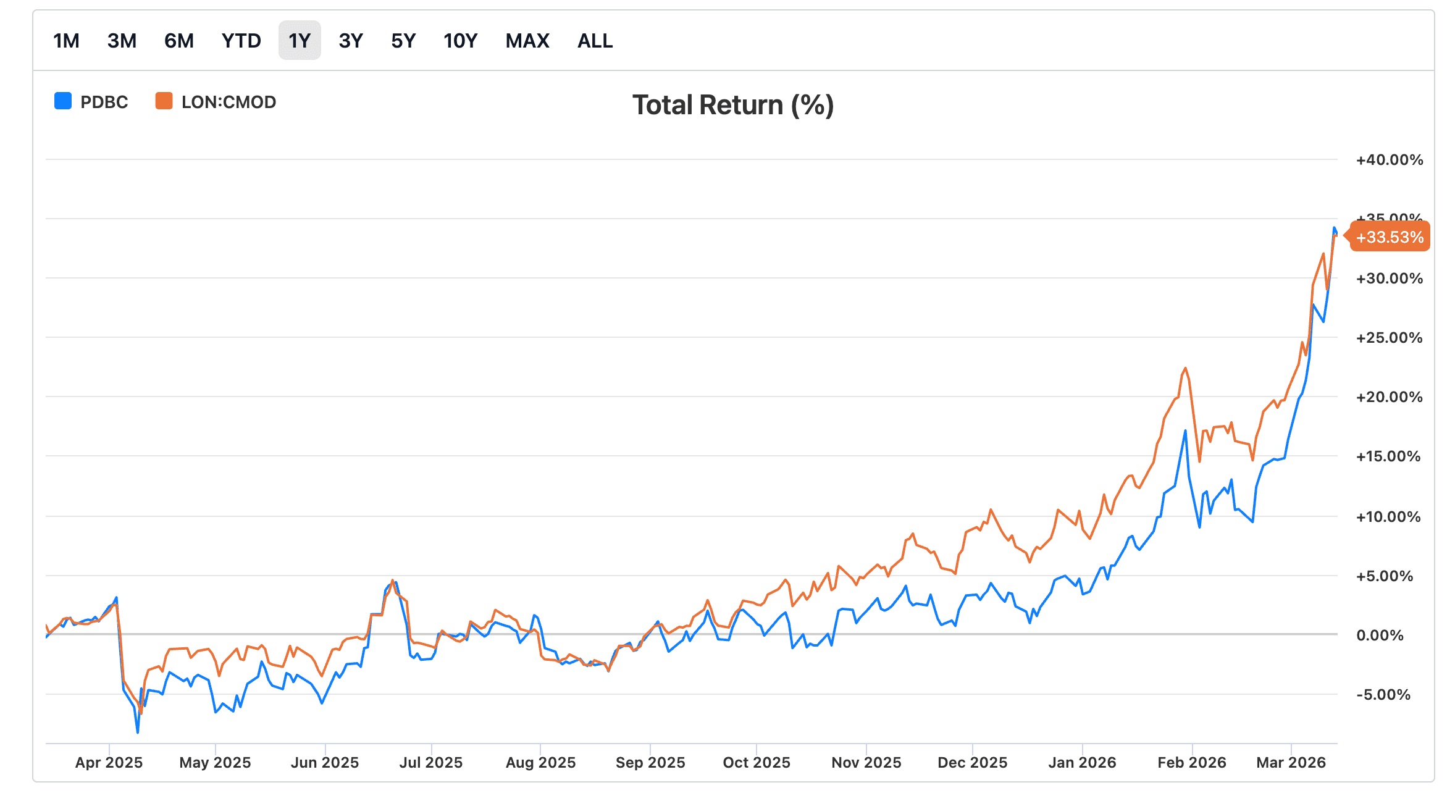Click the orange LON:CMOD legend swatch
Screen dimensions: 1455x793
pos(164,101)
